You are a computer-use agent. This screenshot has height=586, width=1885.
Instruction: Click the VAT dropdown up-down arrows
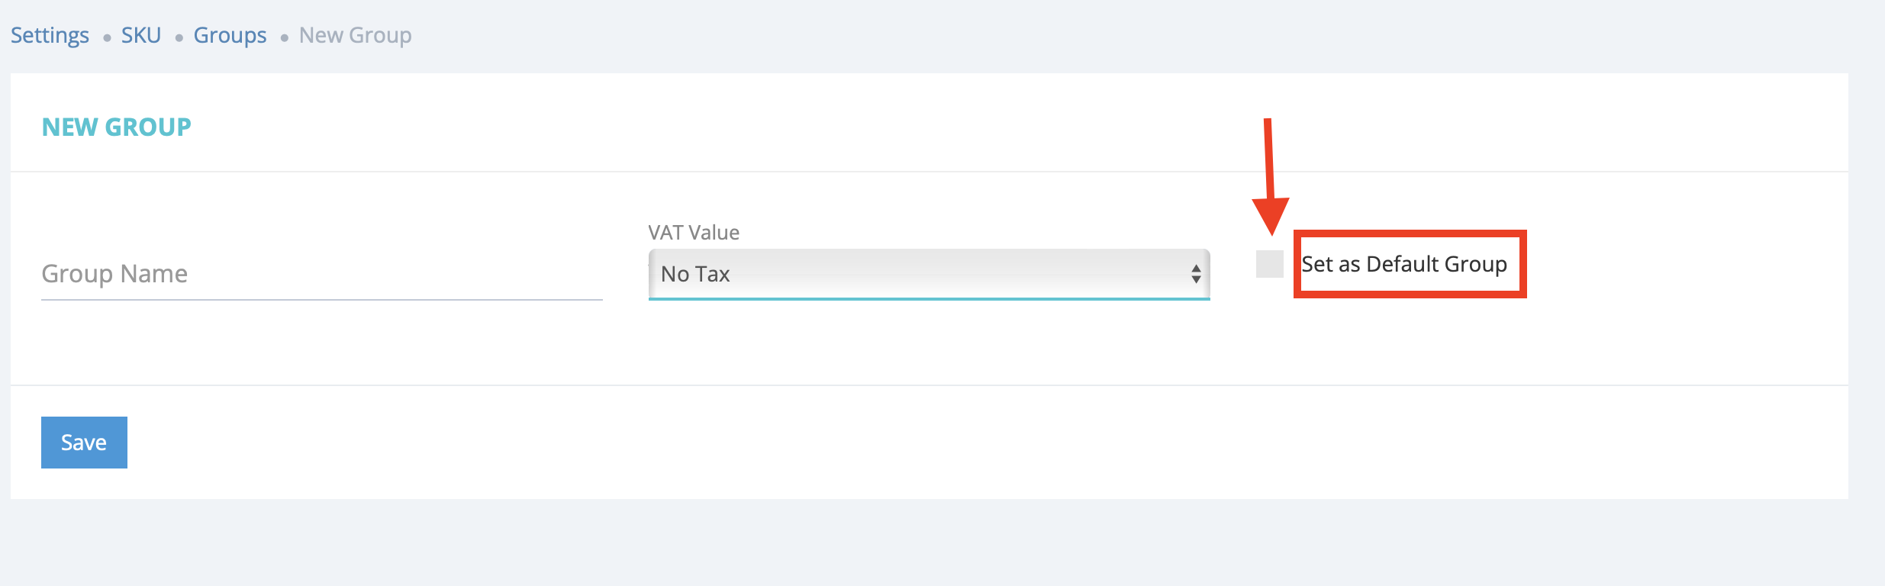(x=1196, y=274)
